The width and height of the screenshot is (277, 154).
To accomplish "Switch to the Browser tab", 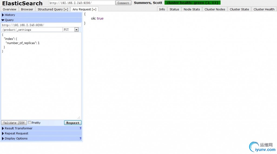I will coord(27,9).
